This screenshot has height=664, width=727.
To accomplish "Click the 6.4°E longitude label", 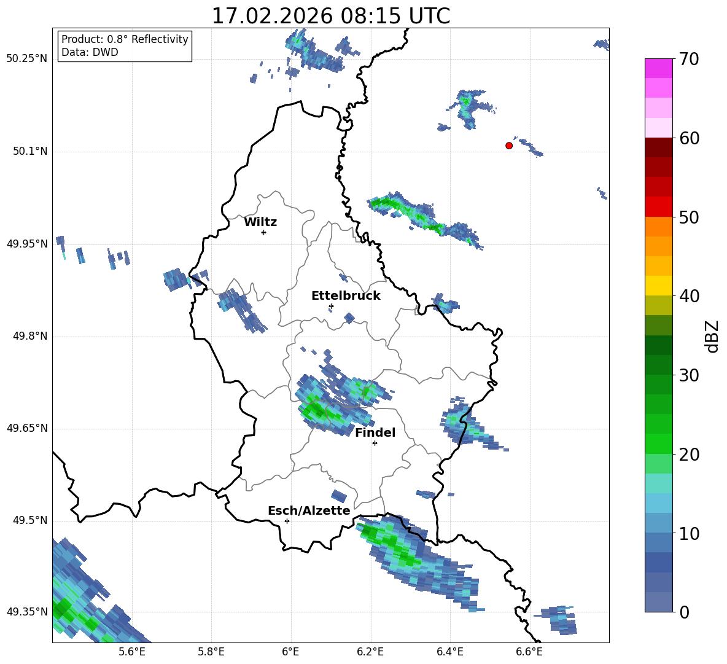I will [449, 652].
